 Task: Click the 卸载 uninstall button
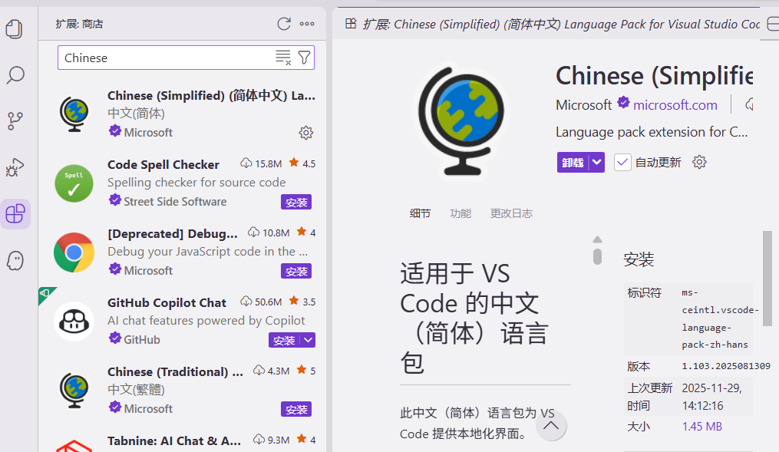[573, 162]
